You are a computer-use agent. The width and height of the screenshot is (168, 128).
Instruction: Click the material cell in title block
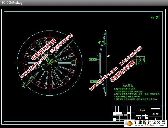[142, 110]
